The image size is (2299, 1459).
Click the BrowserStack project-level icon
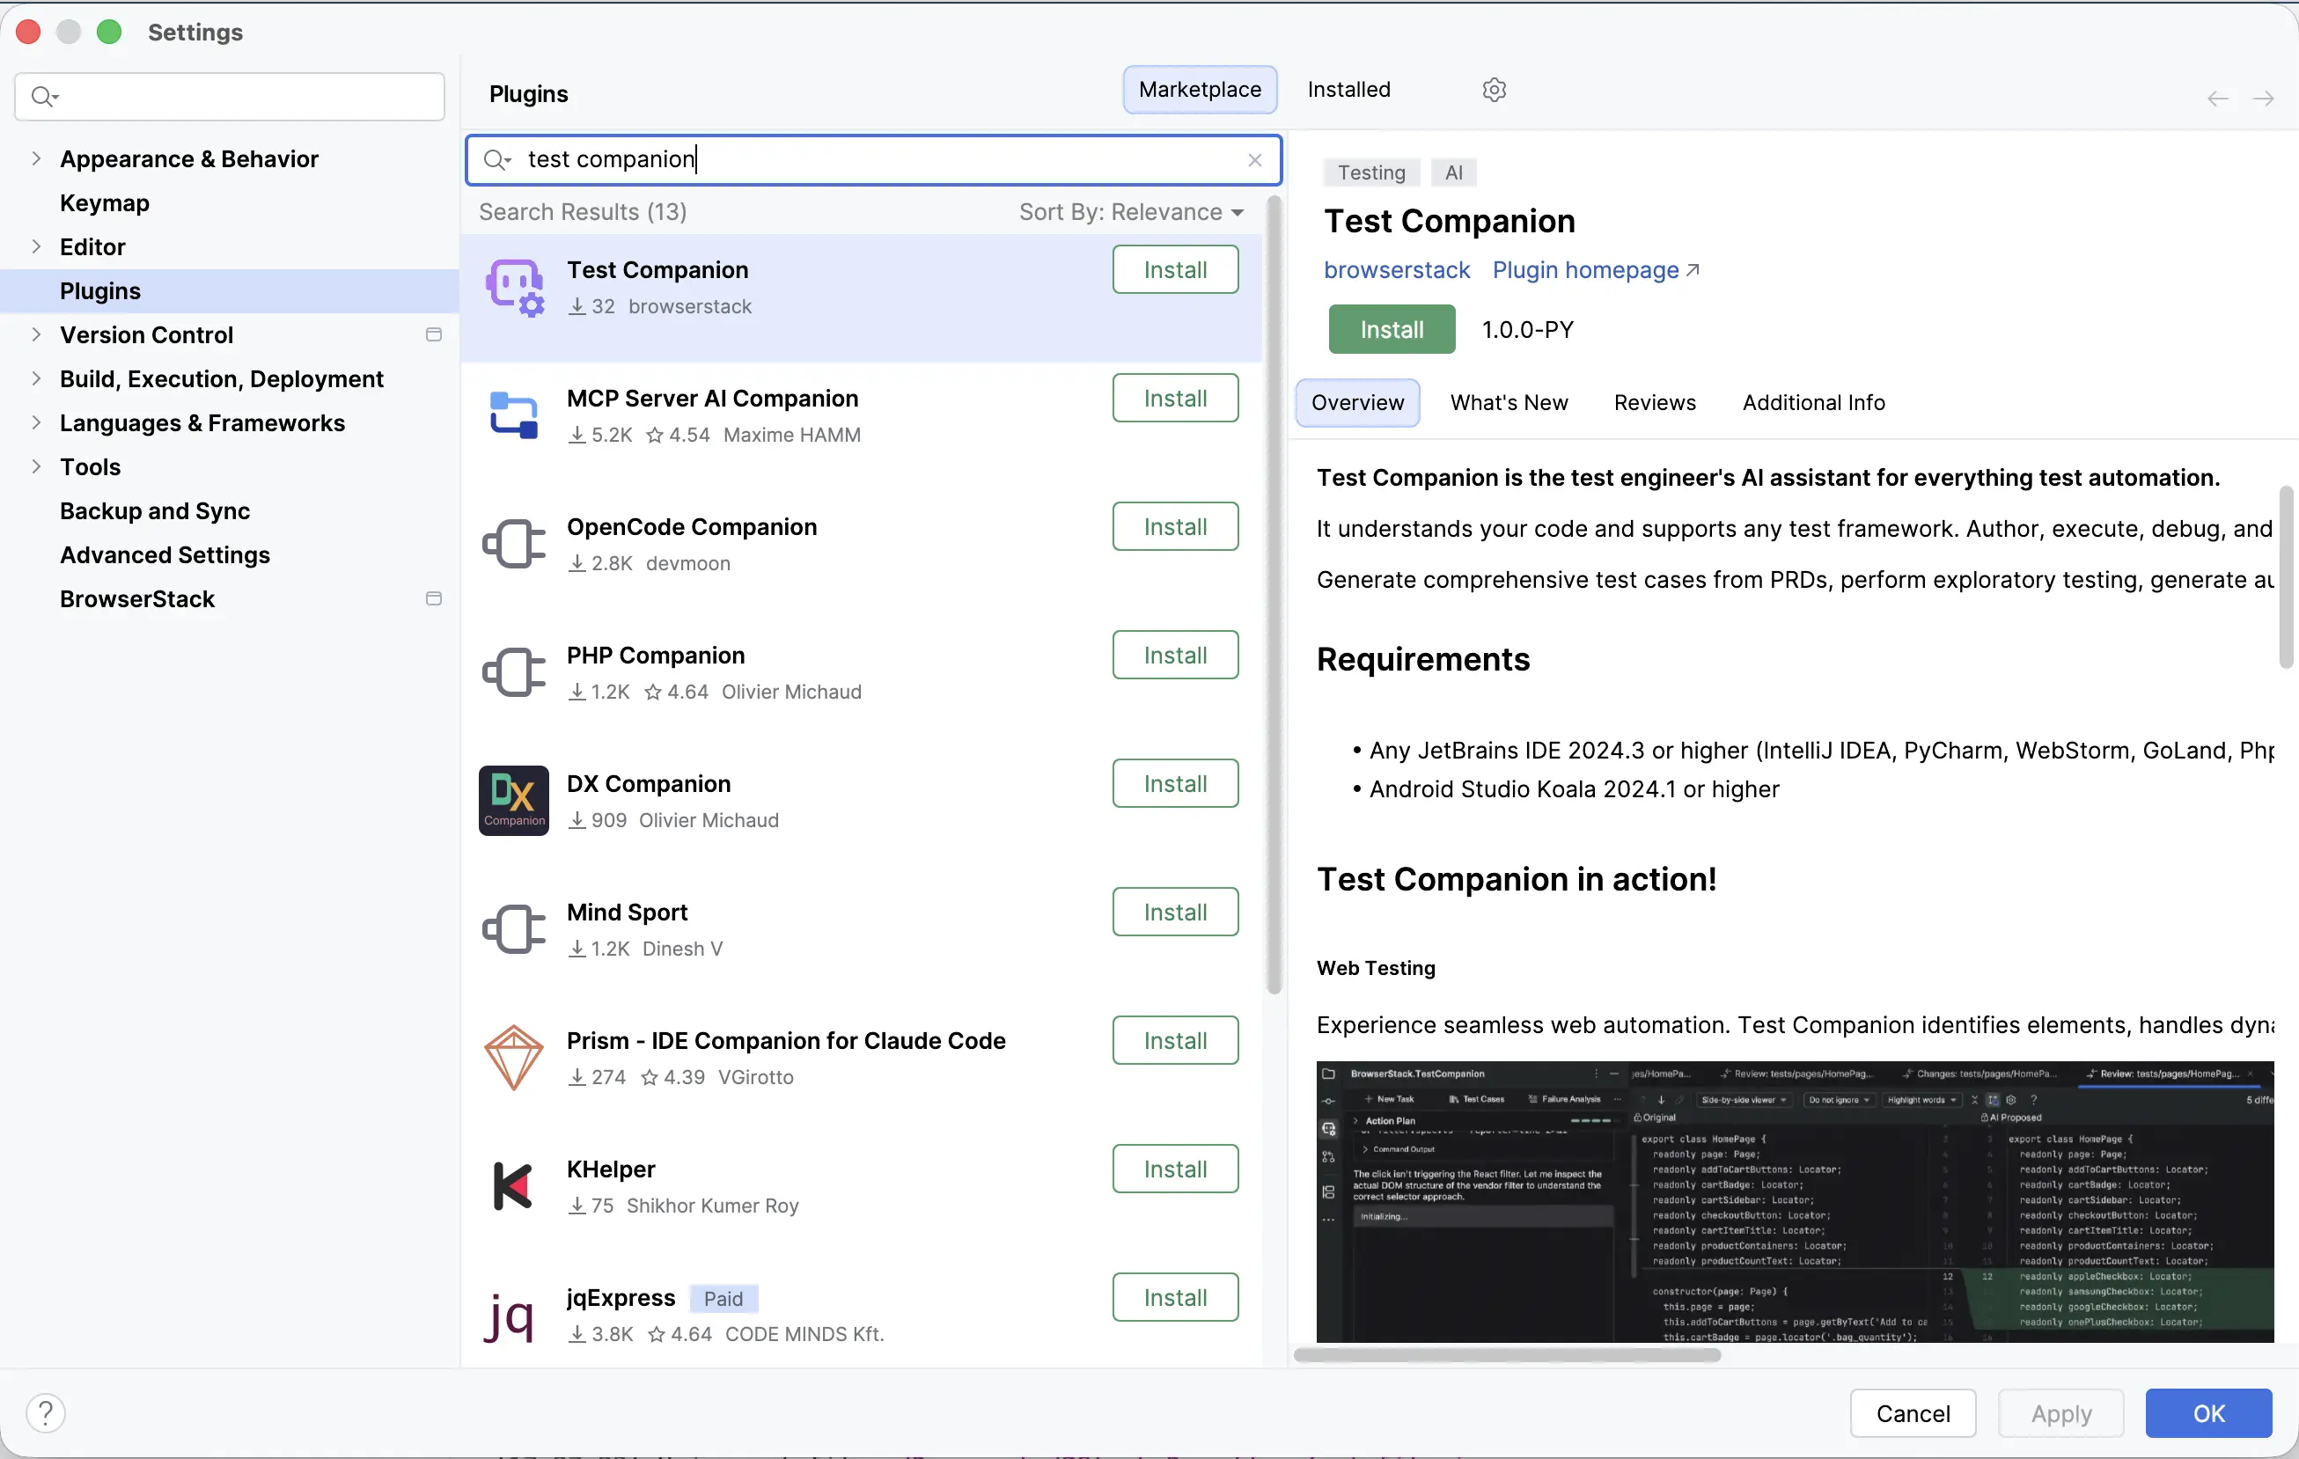pyautogui.click(x=433, y=599)
